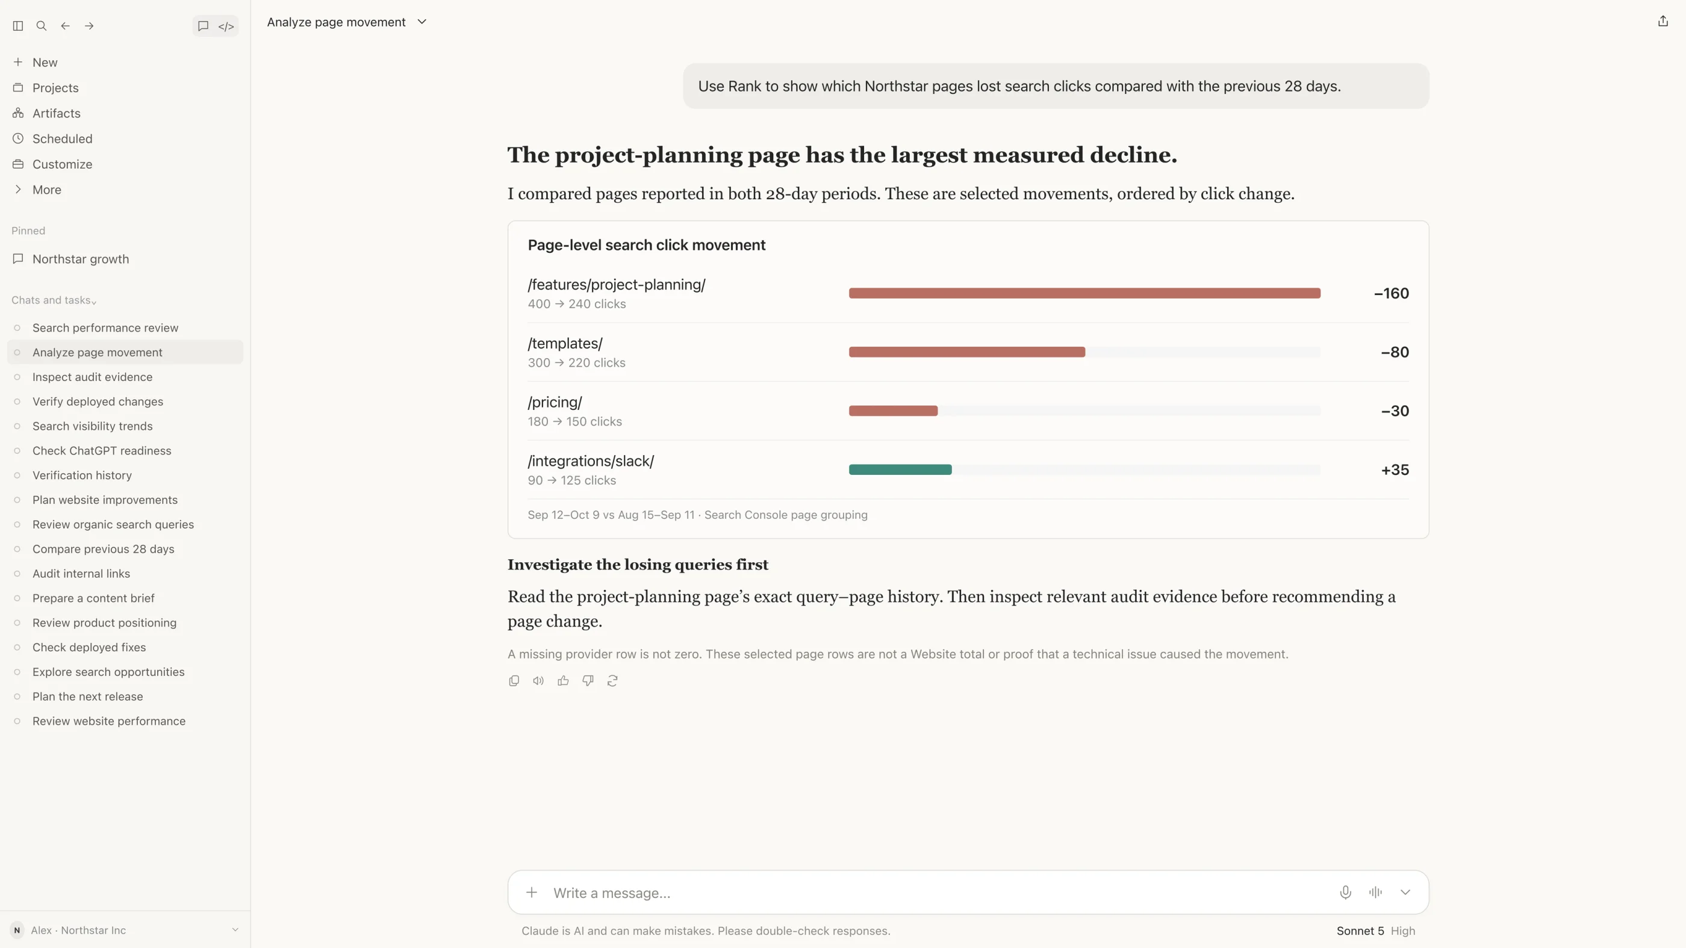
Task: Click the green /integrations/slack/ bar
Action: coord(900,469)
